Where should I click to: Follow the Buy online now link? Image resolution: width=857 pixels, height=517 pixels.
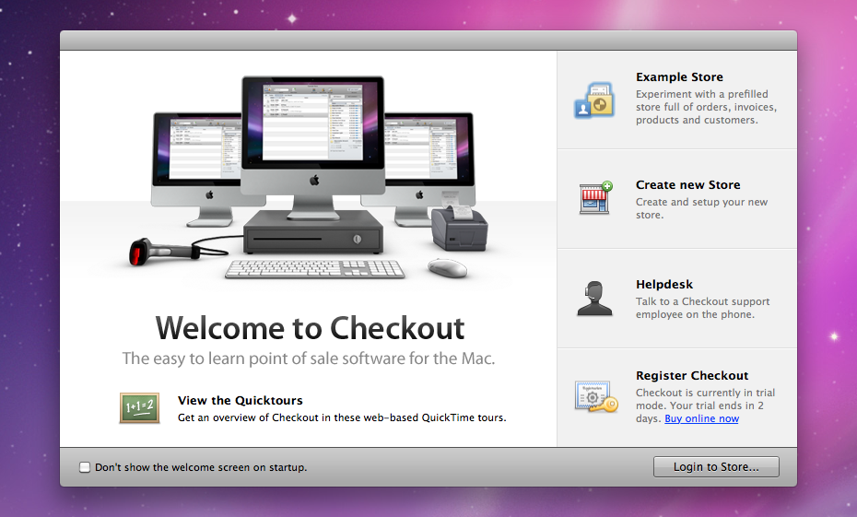(702, 418)
